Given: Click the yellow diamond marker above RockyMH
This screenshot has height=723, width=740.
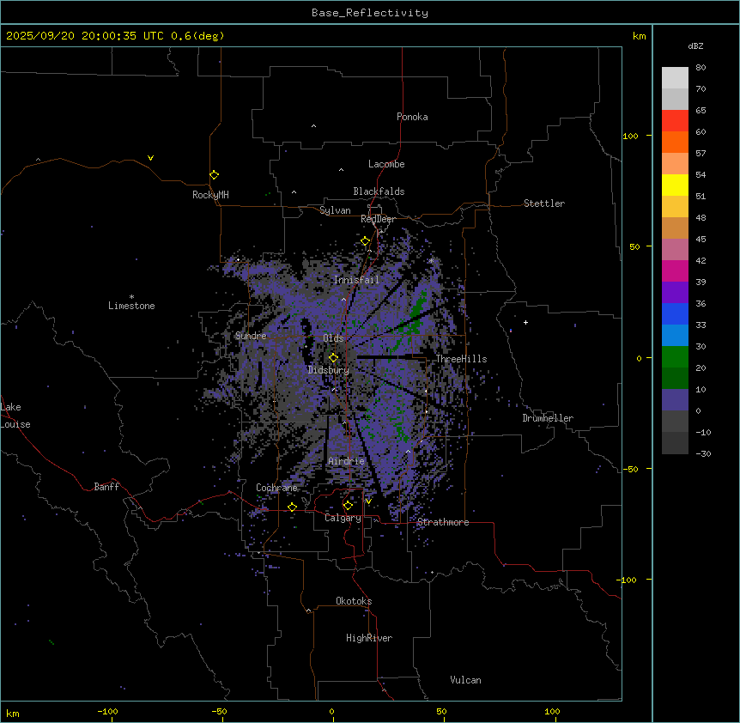Looking at the screenshot, I should point(214,174).
